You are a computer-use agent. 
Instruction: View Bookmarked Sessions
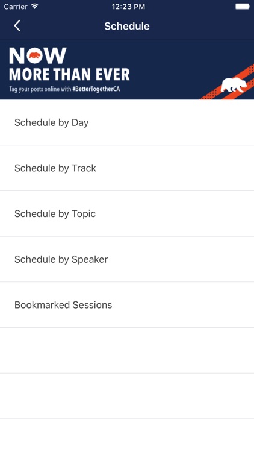click(127, 305)
